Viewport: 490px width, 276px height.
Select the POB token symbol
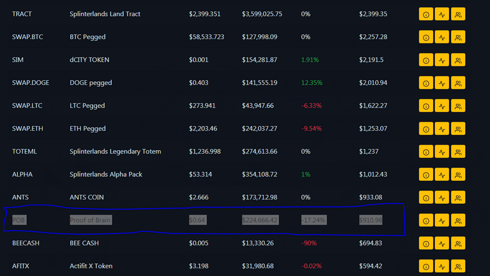19,220
